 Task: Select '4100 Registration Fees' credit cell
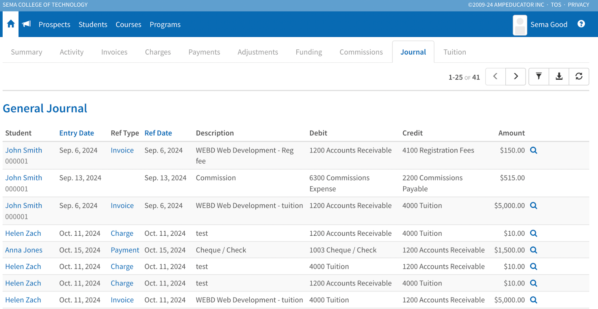[x=438, y=150]
